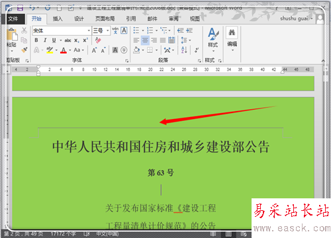
Task: Open the font size 三号 dropdown
Action: coord(108,30)
